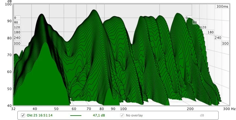Click the No overlay label text
This screenshot has height=120, width=236.
134,115
